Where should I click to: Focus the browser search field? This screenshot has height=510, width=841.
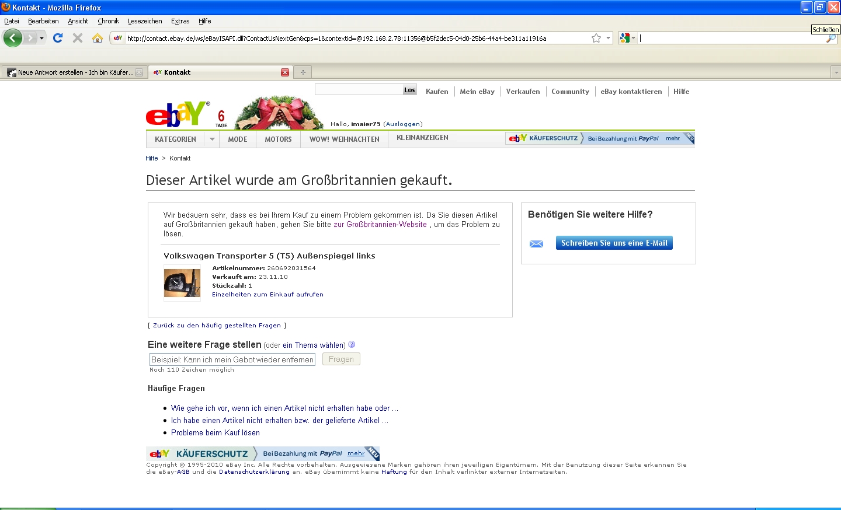tap(731, 38)
